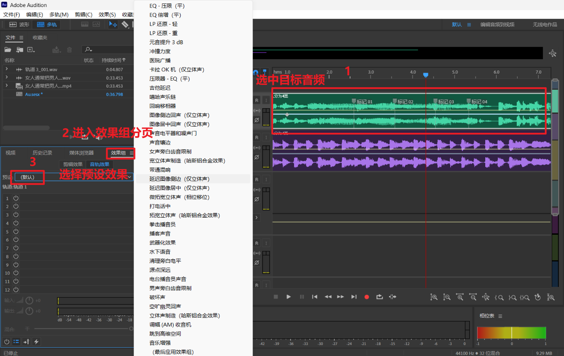Screen dimensions: 564x356
Task: Select the 剪辑效果 button
Action: click(x=73, y=164)
